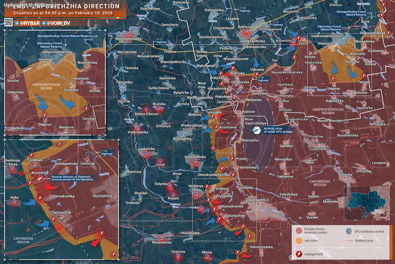
Task: Click the settlement marker at Kopani
Action: coord(173,194)
